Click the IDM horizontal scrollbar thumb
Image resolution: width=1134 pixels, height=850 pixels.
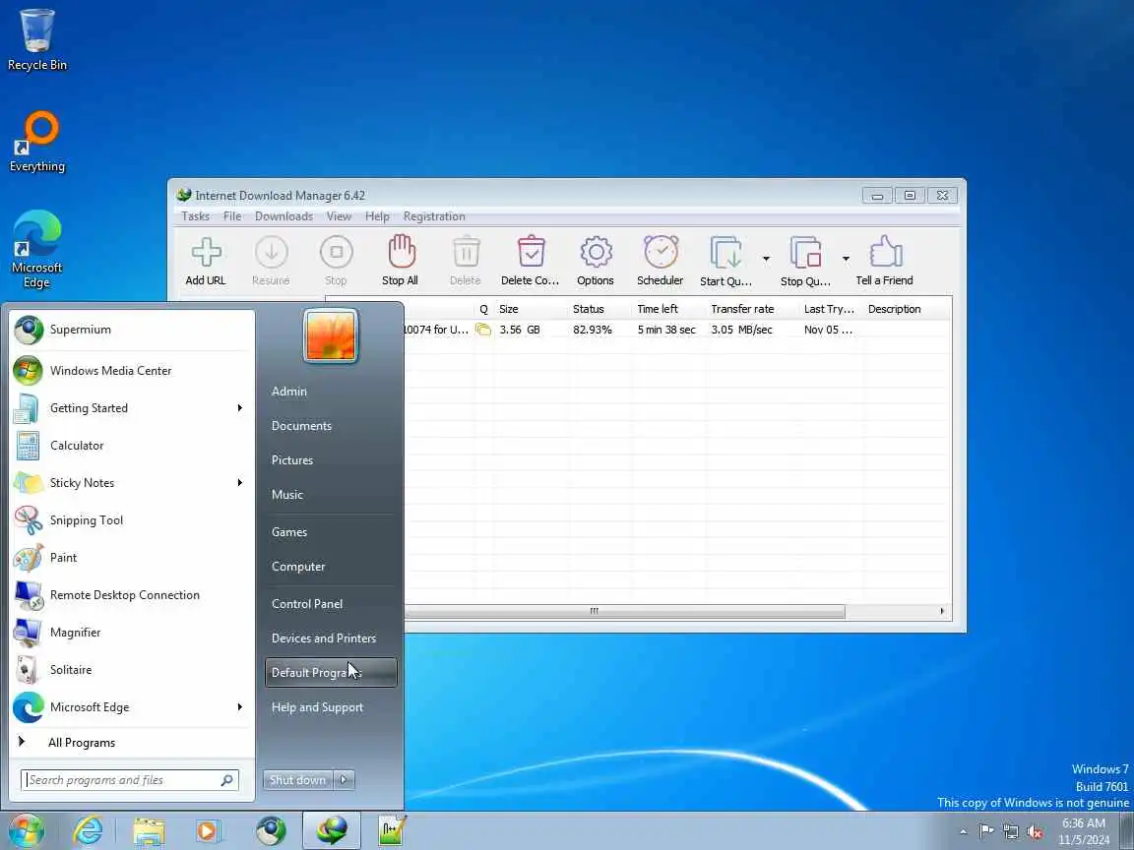624,612
